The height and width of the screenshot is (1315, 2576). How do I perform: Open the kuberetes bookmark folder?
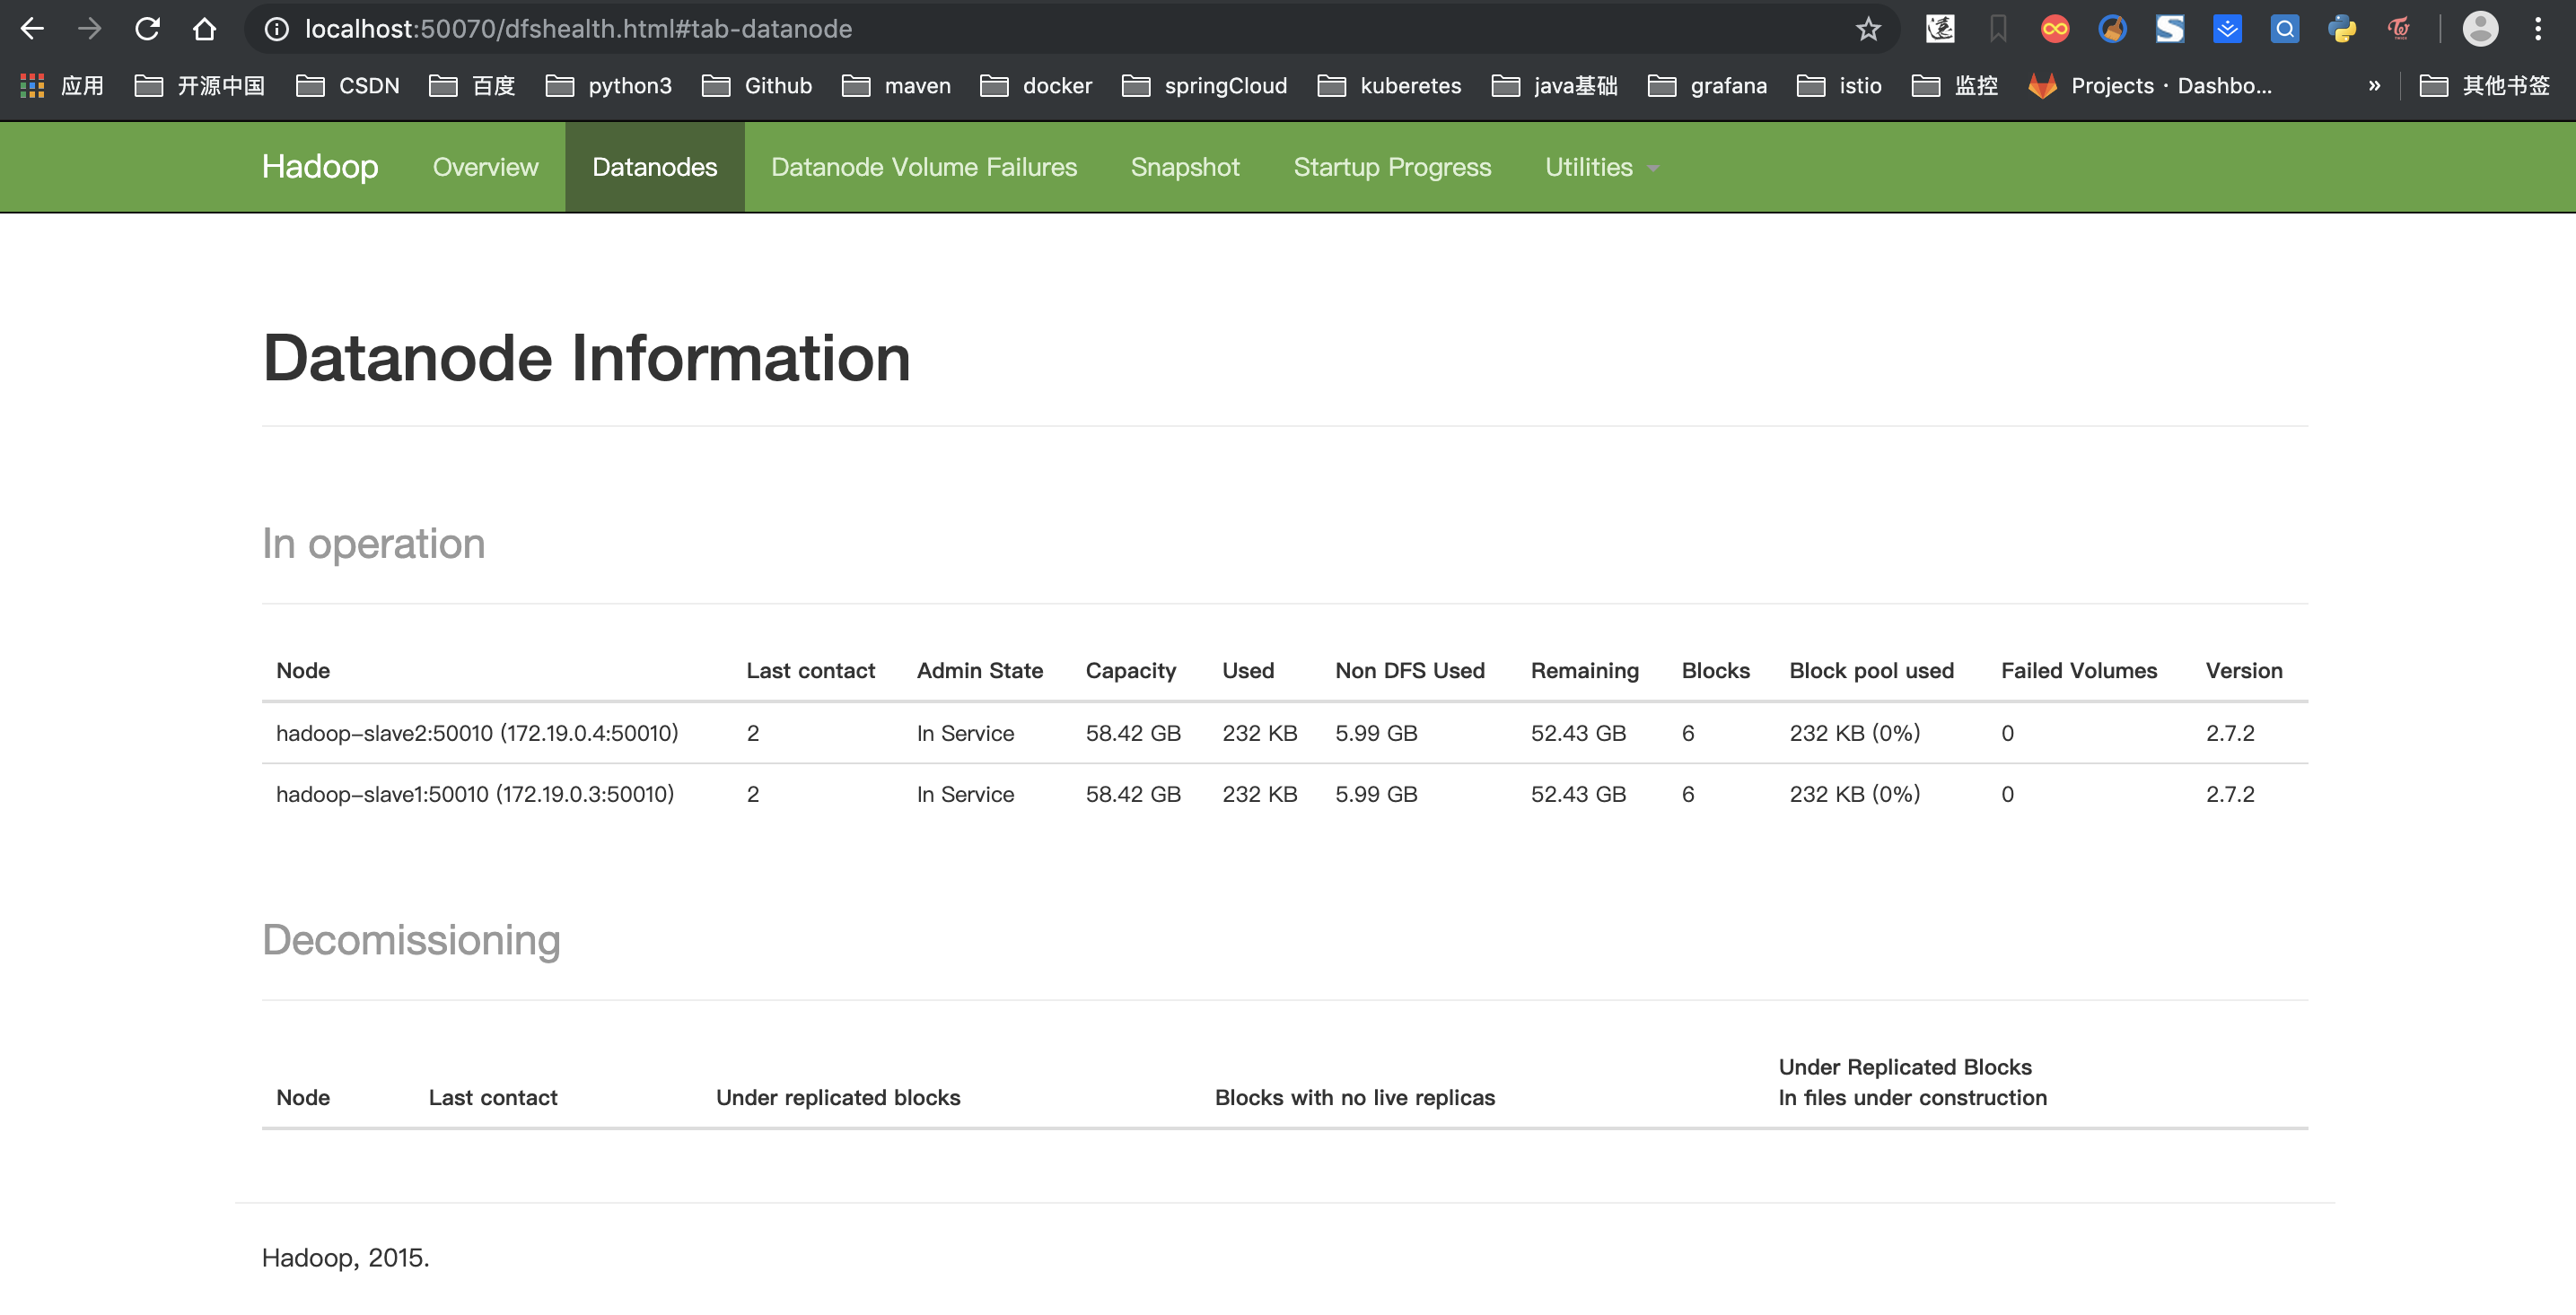pyautogui.click(x=1389, y=86)
